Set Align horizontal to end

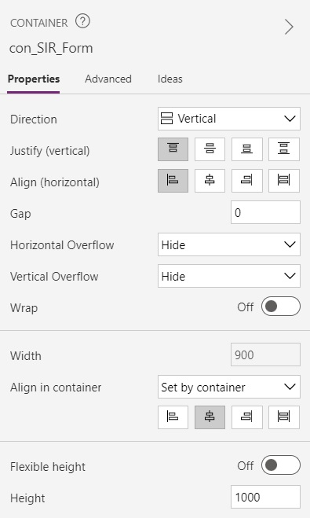(x=247, y=181)
